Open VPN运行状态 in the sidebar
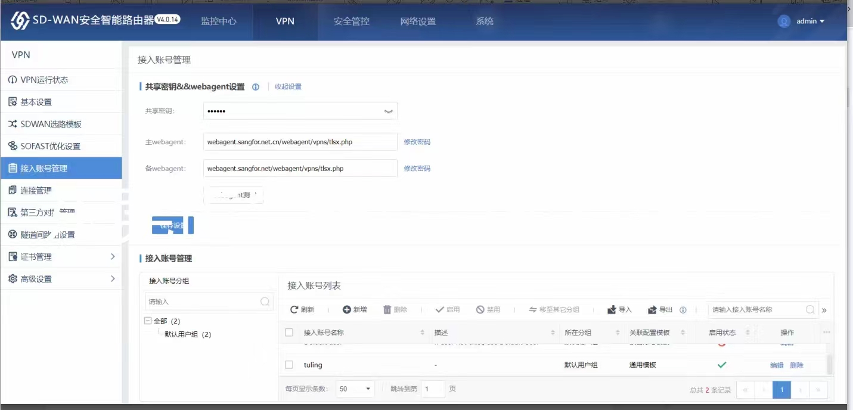The height and width of the screenshot is (410, 853). [44, 80]
